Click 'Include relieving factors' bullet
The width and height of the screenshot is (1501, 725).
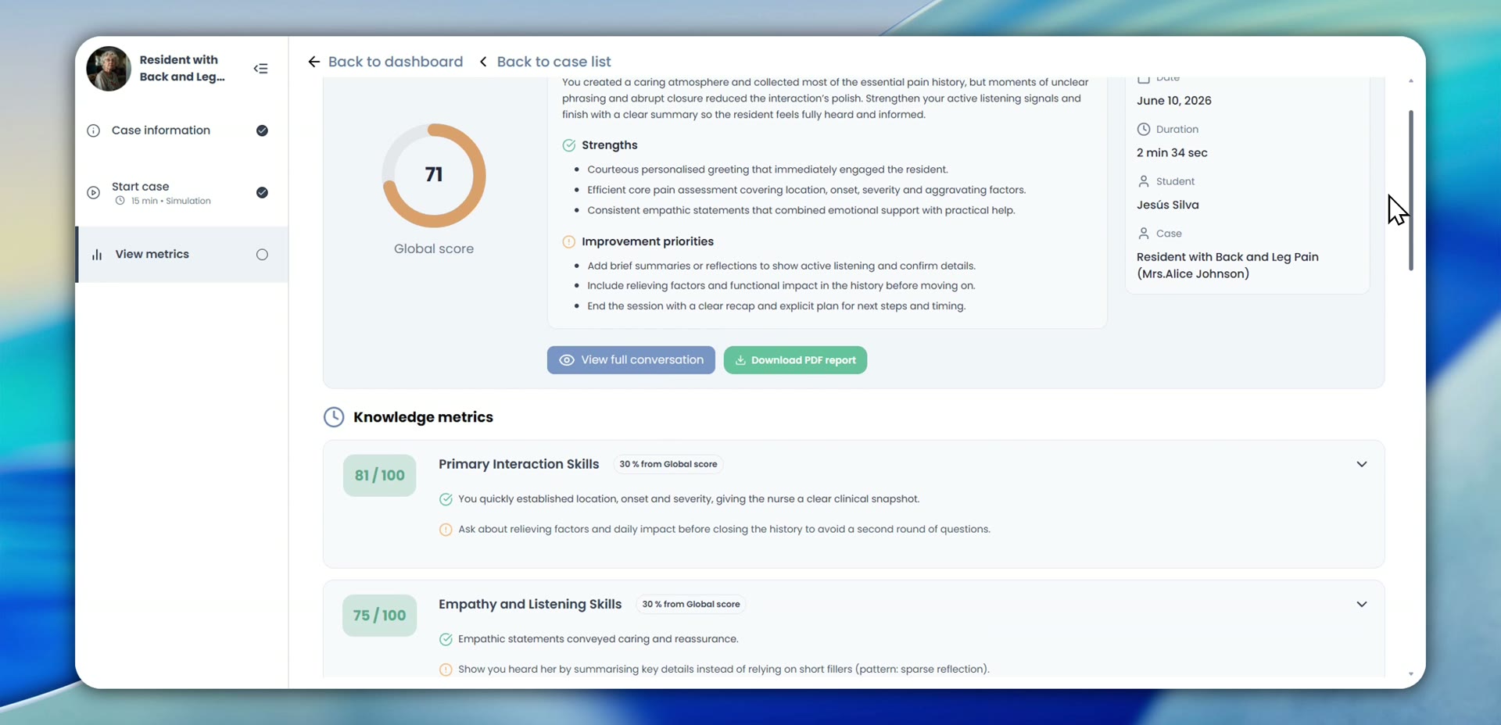pyautogui.click(x=781, y=286)
